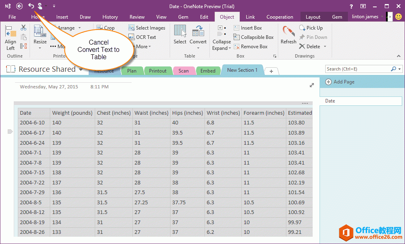Click the Align Left icon
This screenshot has height=244, width=405.
pyautogui.click(x=11, y=37)
